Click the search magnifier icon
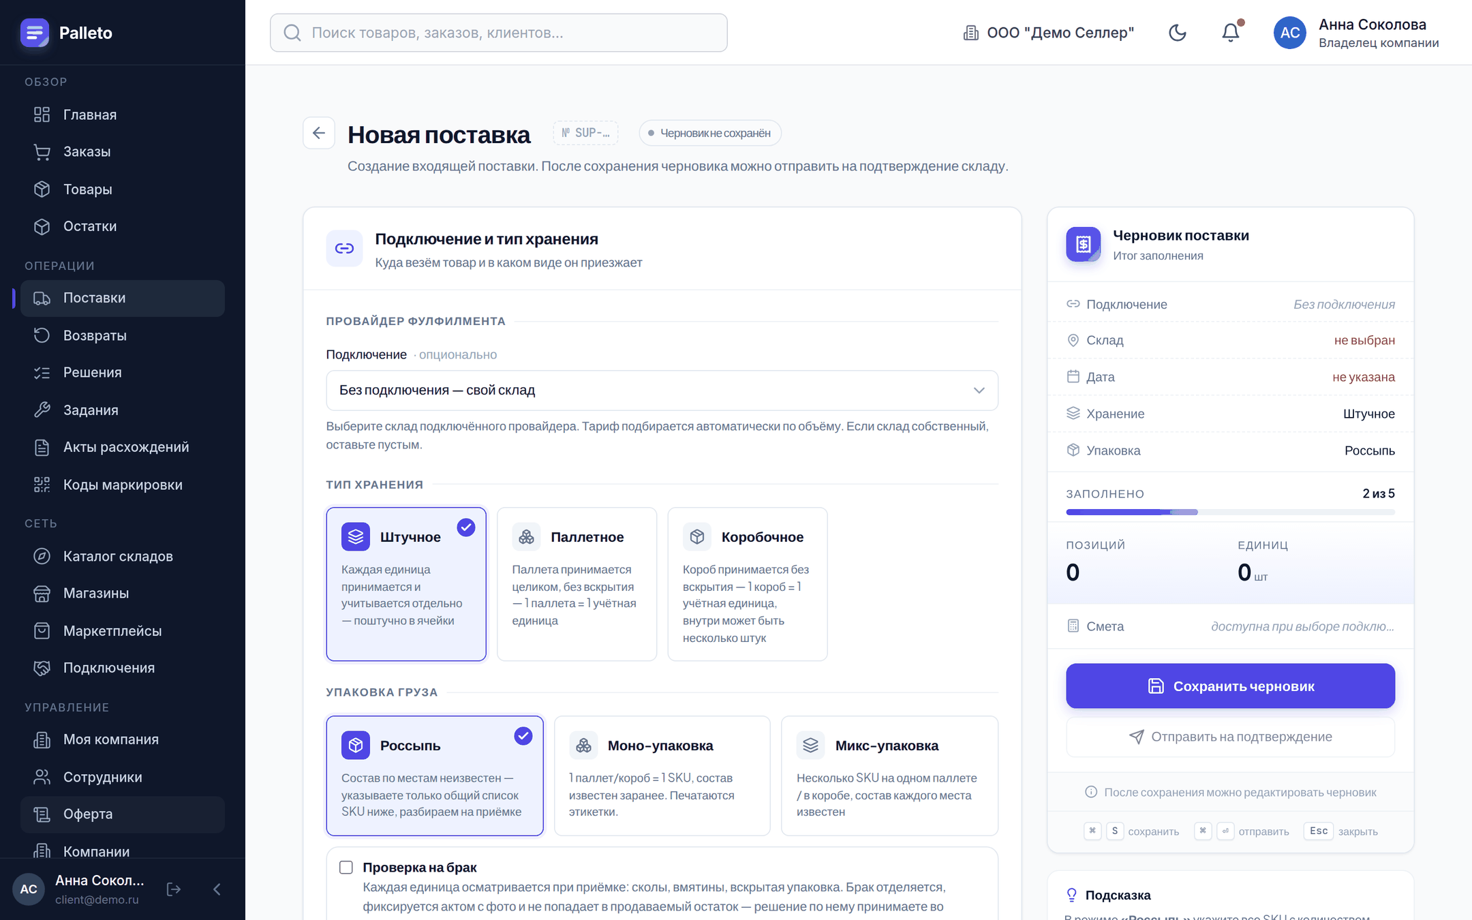 pos(292,33)
